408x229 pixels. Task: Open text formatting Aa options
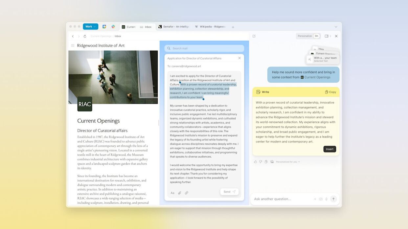coord(172,193)
